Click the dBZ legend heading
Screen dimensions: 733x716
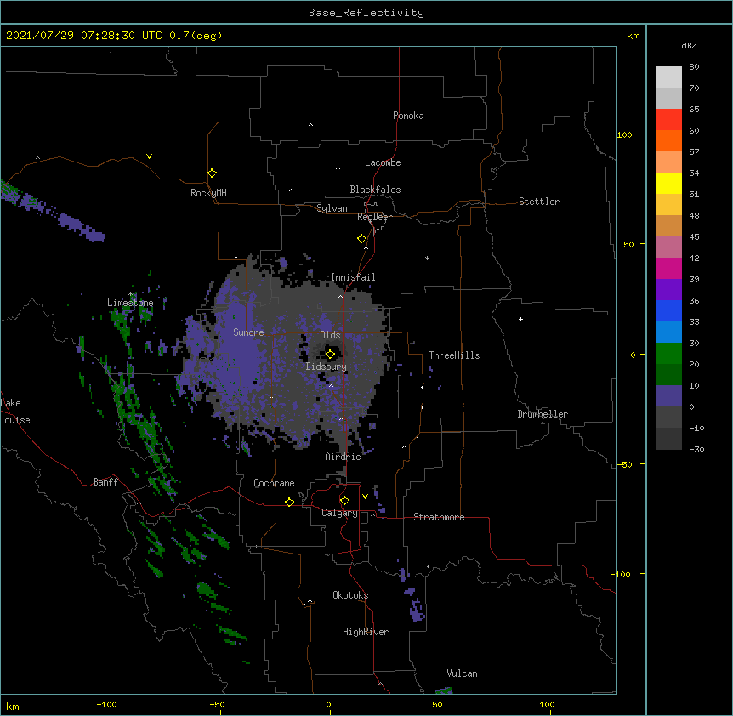tap(689, 45)
